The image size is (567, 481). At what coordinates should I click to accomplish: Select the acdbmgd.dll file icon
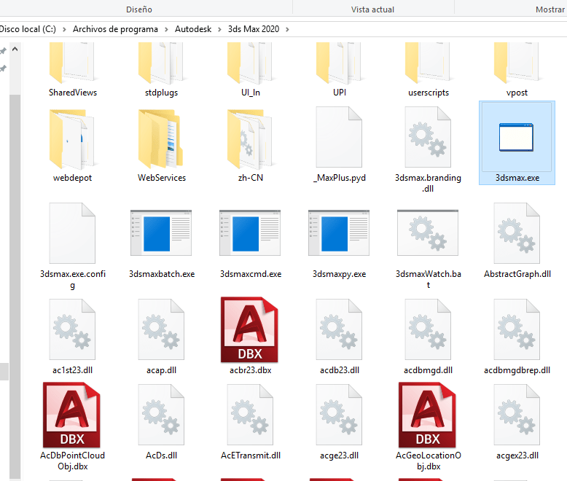[x=428, y=329]
